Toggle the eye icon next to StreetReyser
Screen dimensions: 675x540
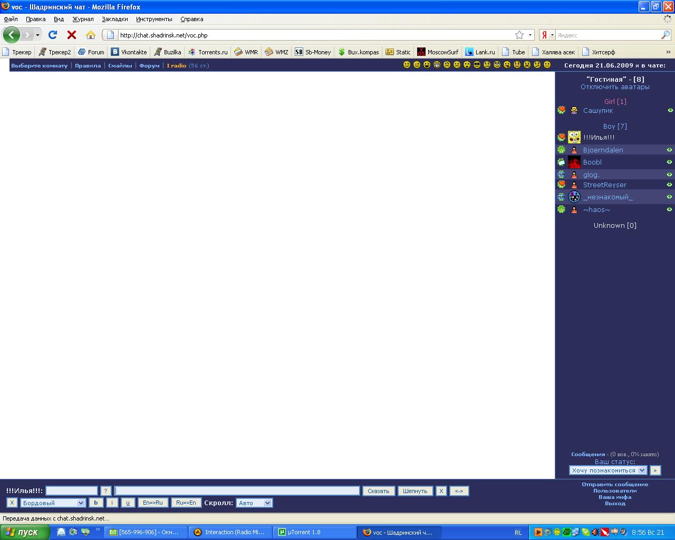pyautogui.click(x=670, y=185)
